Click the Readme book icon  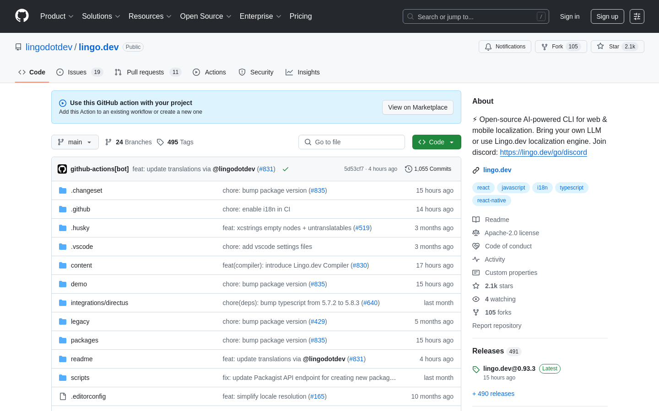tap(476, 220)
